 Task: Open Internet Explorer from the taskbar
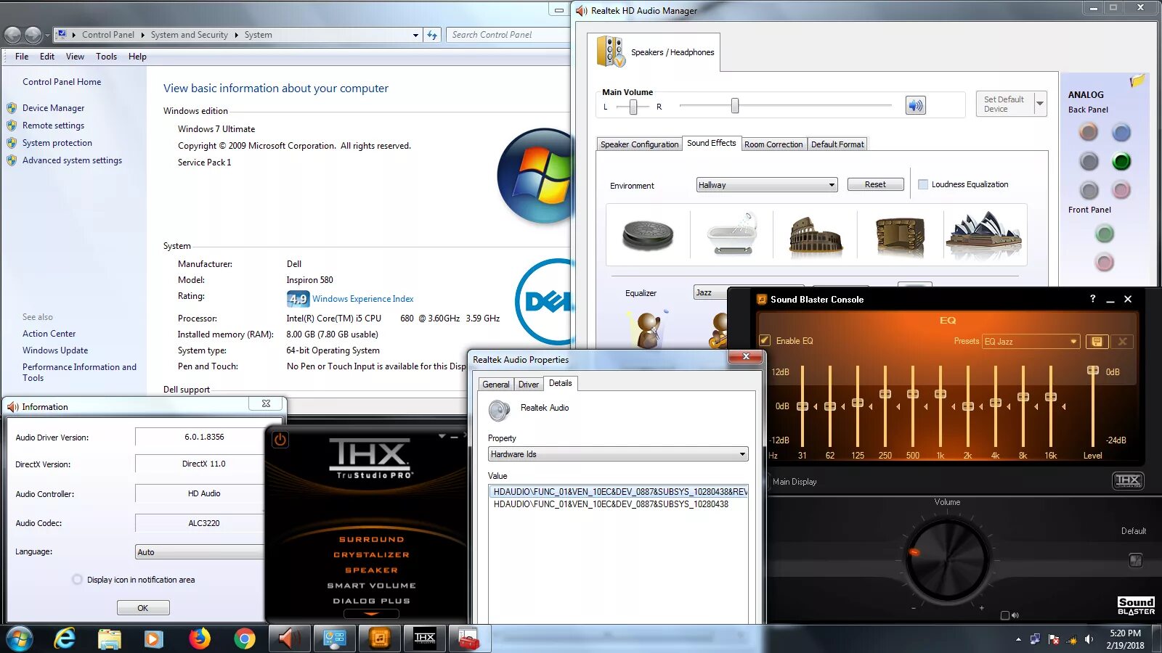(65, 638)
